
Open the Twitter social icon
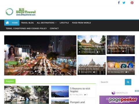pos(124,3)
